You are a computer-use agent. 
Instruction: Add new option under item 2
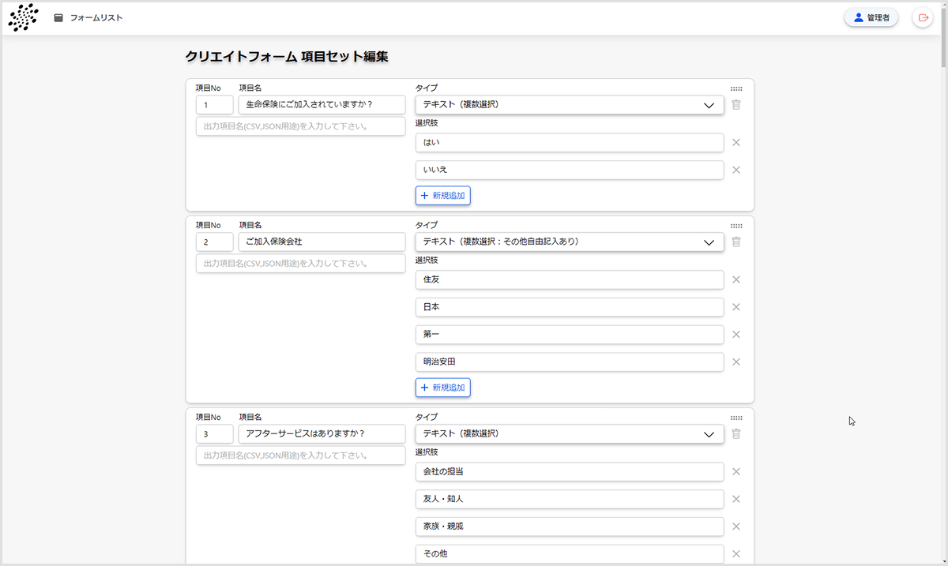click(443, 388)
